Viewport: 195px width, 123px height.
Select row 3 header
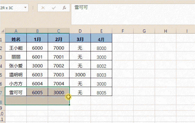(x=2, y=56)
